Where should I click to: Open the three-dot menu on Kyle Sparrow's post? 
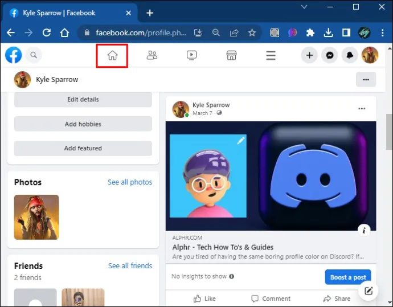point(362,109)
